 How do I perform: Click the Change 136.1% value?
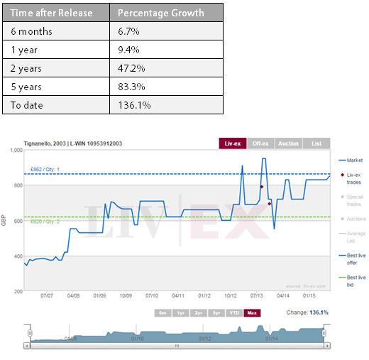coord(319,312)
